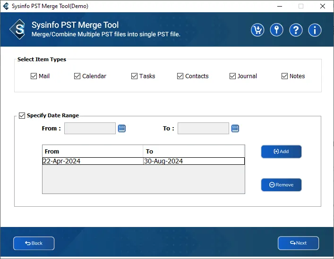The width and height of the screenshot is (334, 259).
Task: Select the 22-Apr-2024 date range row
Action: tap(92, 161)
